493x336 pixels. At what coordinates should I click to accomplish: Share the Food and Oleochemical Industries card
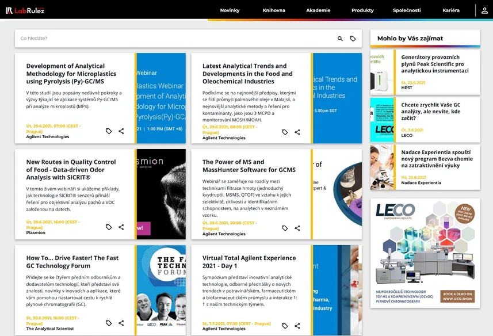click(297, 132)
